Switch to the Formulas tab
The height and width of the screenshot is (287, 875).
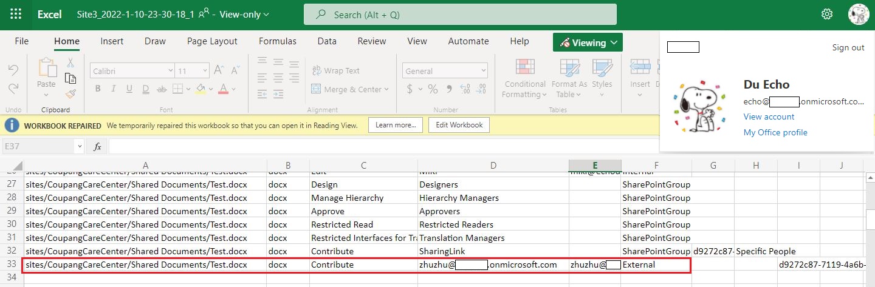coord(278,41)
